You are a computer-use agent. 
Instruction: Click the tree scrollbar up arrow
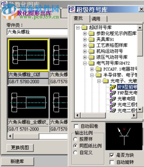click(140, 28)
